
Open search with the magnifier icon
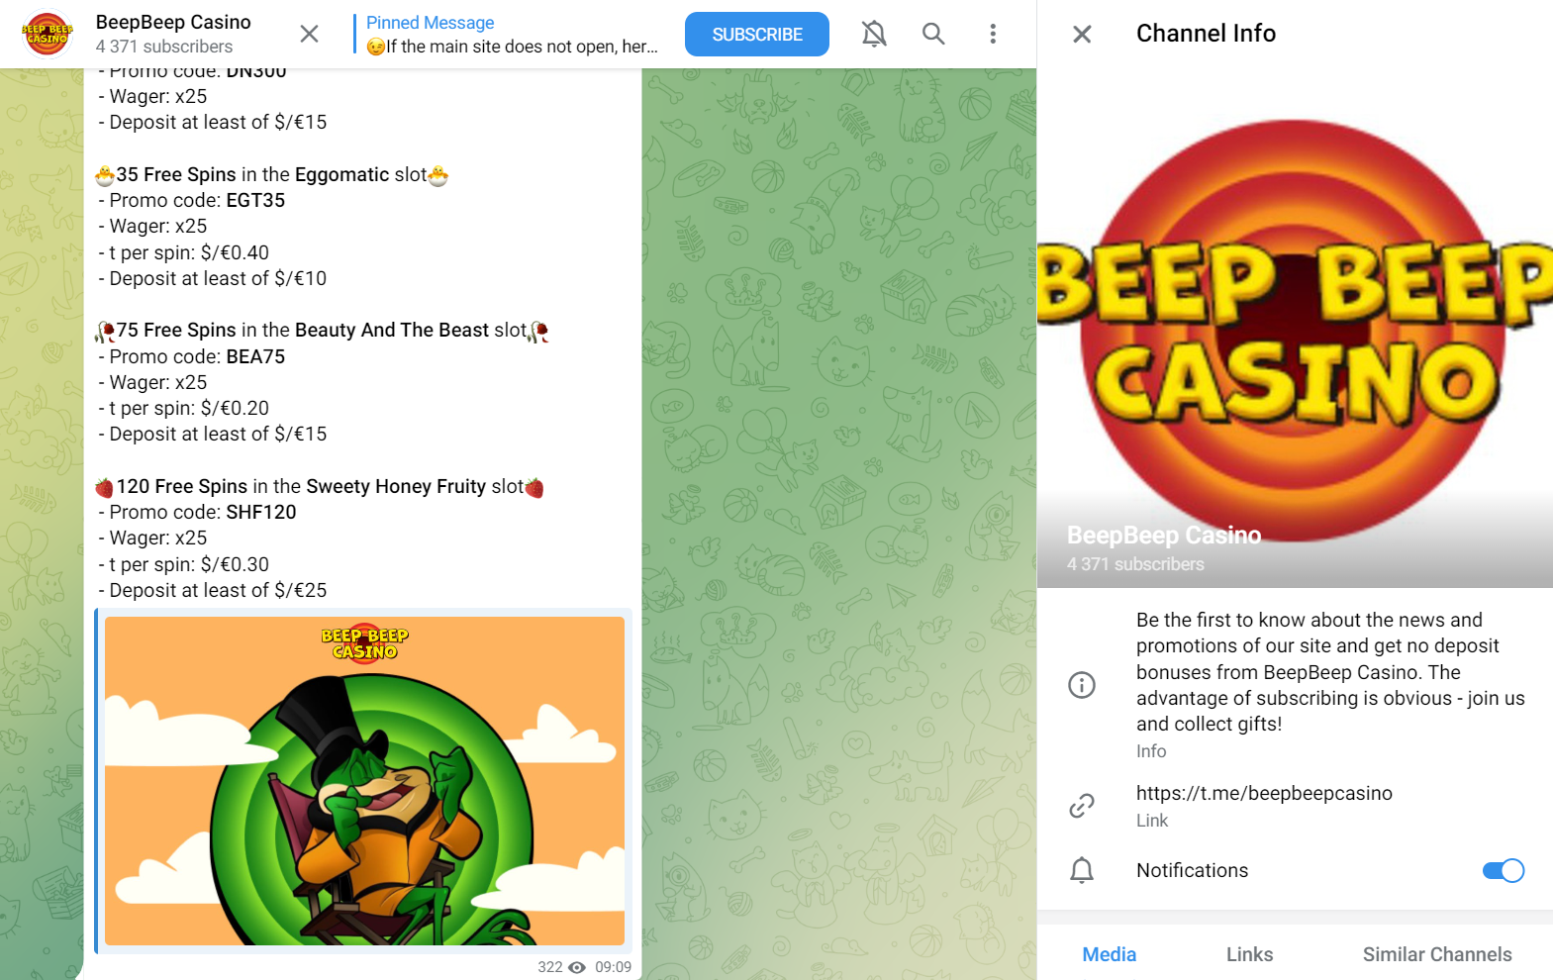point(933,34)
